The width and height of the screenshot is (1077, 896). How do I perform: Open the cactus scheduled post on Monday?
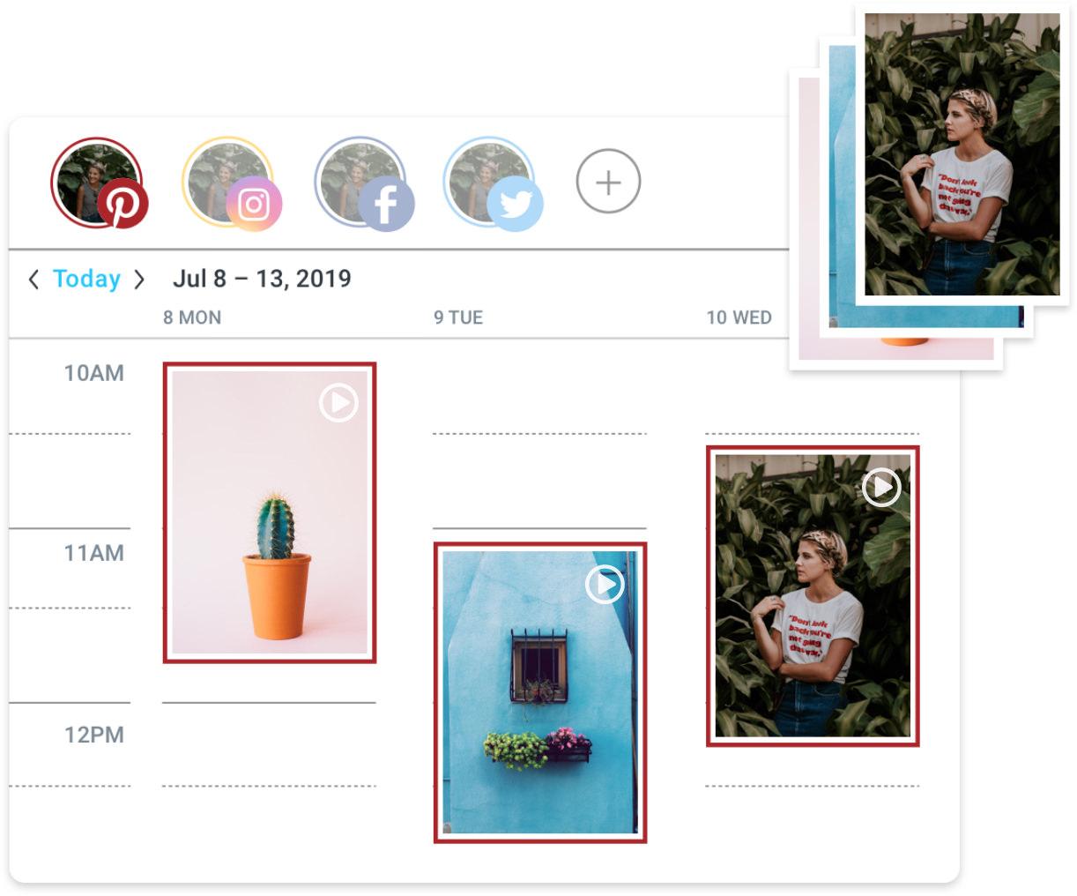click(x=270, y=512)
